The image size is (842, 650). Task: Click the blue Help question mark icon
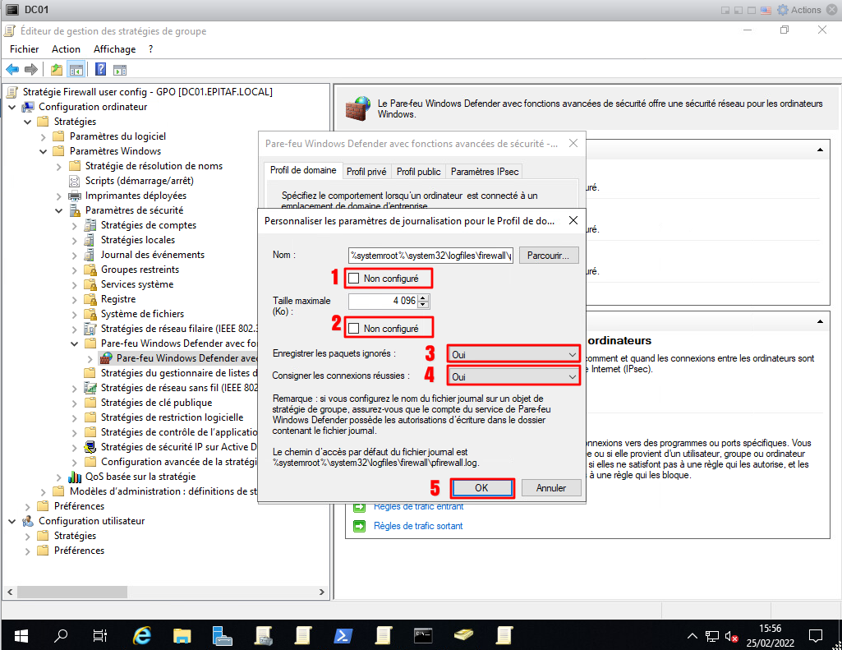[100, 70]
